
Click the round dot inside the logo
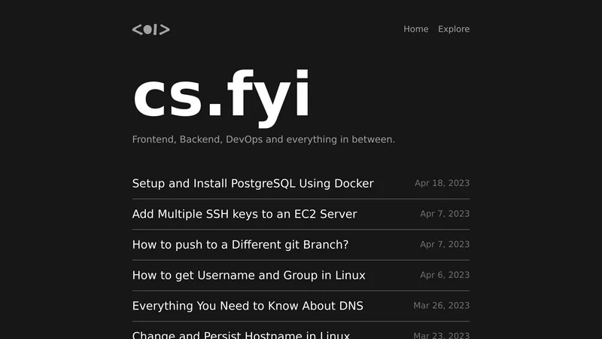coord(147,29)
